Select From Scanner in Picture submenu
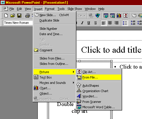The height and width of the screenshot is (119, 142). pos(99,102)
